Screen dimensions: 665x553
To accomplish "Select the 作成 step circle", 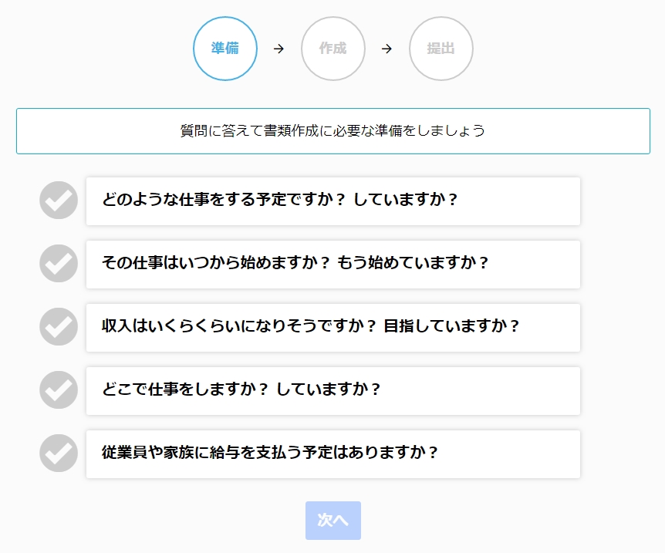I will click(333, 49).
